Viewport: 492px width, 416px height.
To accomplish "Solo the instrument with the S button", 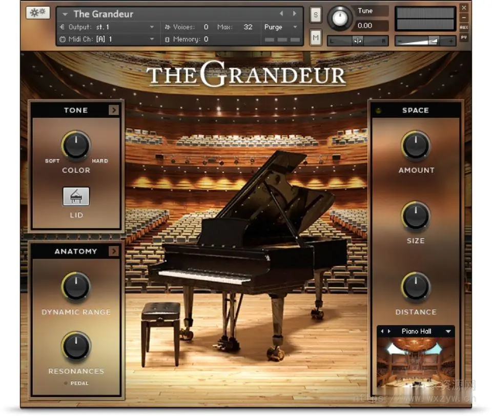I will tap(316, 15).
